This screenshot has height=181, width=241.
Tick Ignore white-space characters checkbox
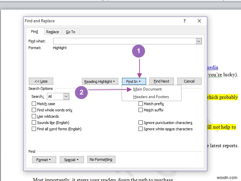click(141, 129)
